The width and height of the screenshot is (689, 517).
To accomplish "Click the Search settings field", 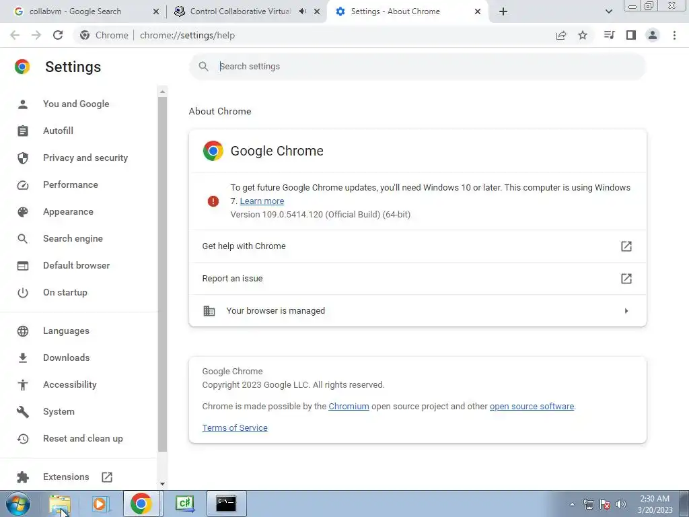I will point(417,67).
